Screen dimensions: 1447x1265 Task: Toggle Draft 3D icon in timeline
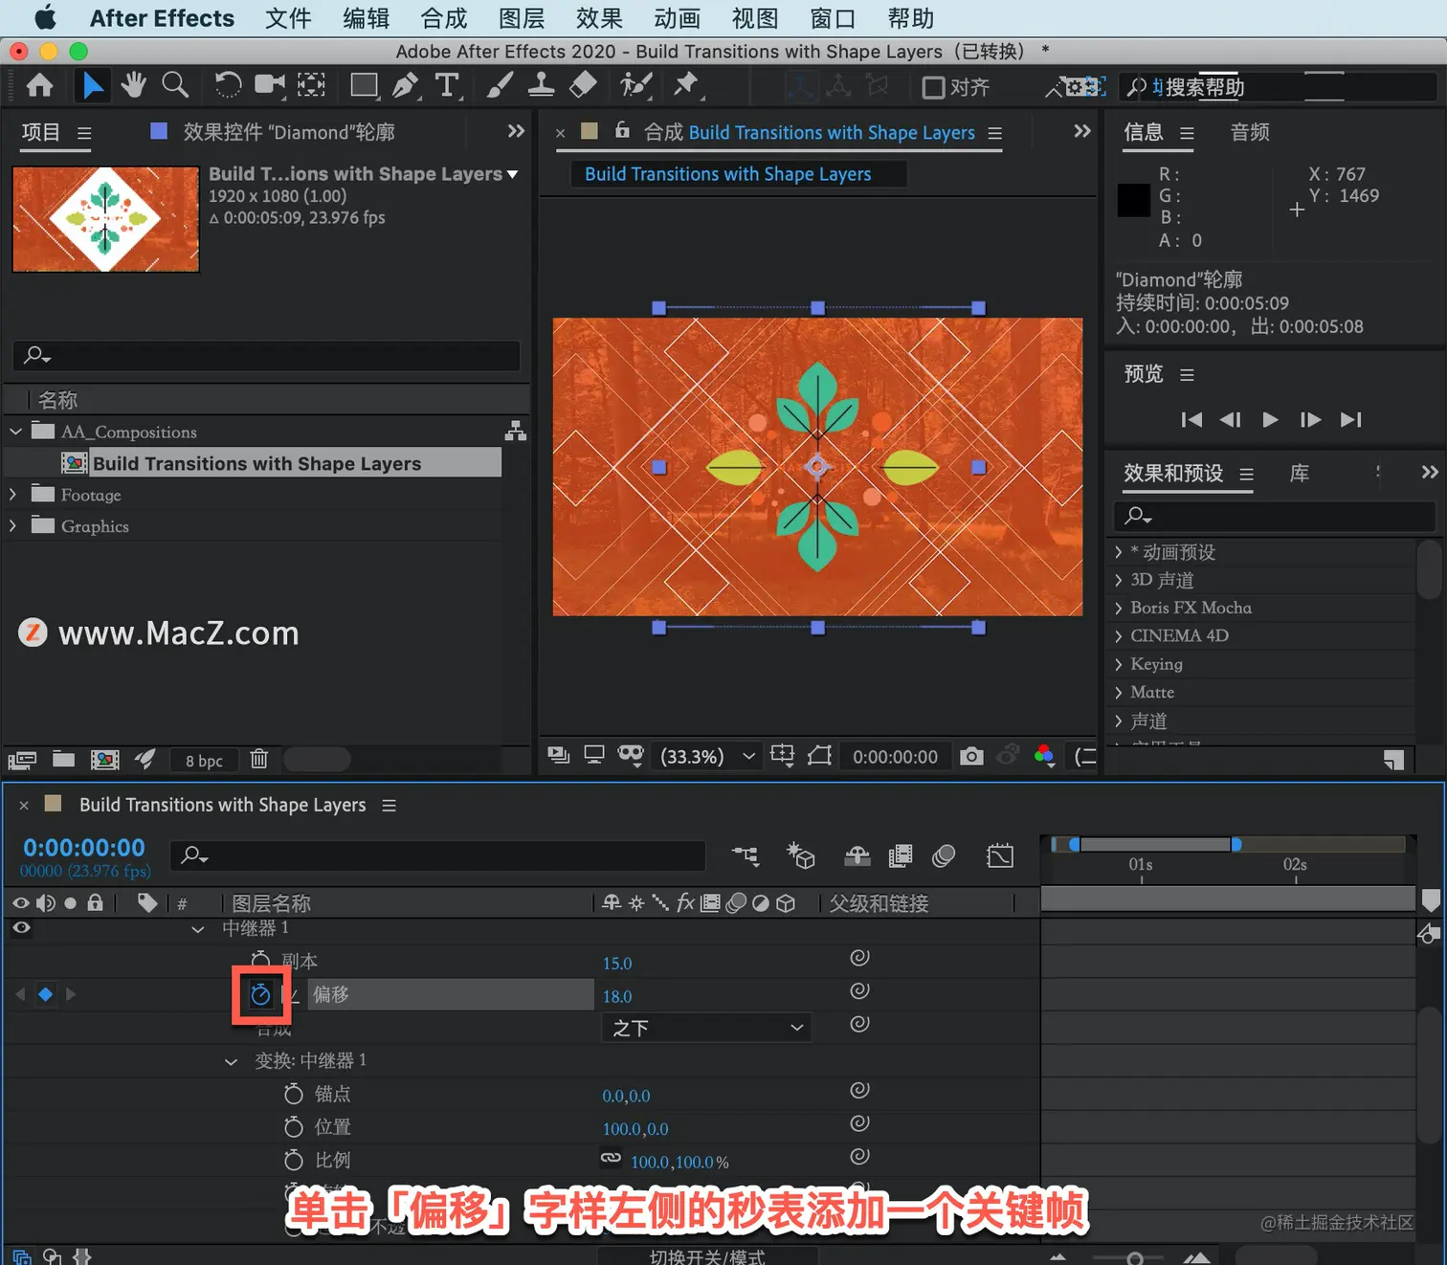(x=800, y=855)
